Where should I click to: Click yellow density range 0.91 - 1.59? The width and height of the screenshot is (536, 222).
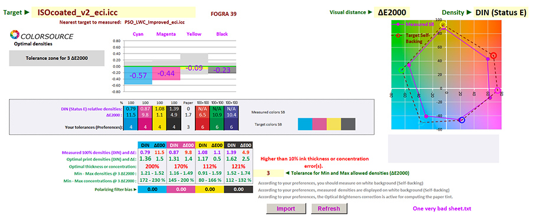[x=210, y=173]
